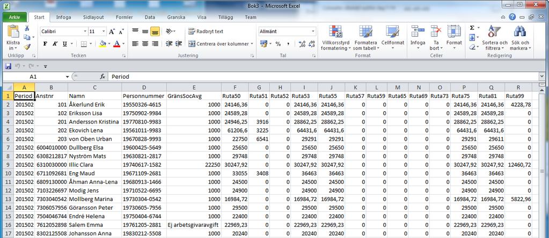The height and width of the screenshot is (238, 549).
Task: Decrease font size with small A icon
Action: pyautogui.click(x=121, y=32)
